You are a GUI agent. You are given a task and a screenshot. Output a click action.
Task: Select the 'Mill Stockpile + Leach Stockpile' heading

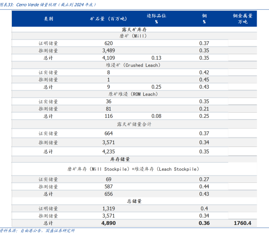(133, 169)
